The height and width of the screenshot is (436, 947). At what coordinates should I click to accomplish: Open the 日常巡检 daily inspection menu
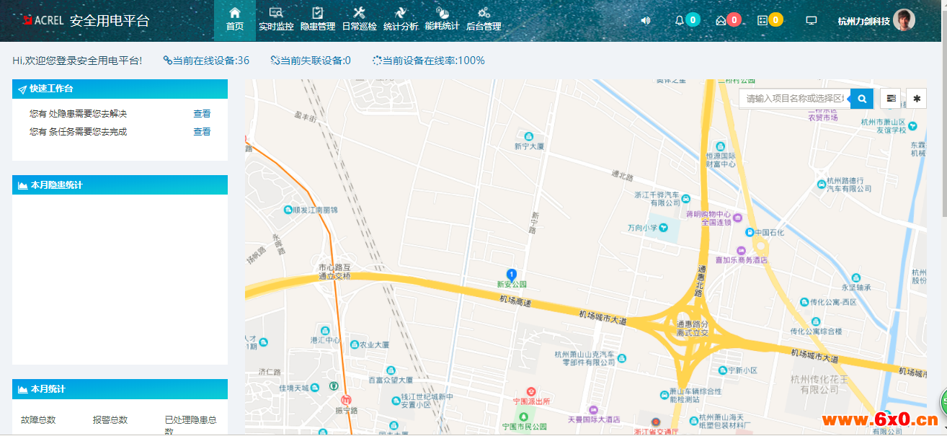(x=359, y=20)
